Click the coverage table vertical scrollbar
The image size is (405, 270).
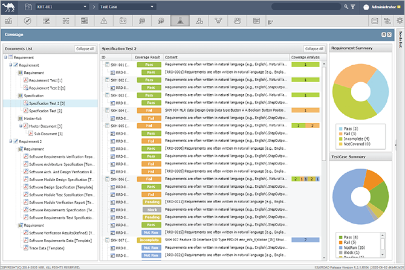(x=324, y=114)
